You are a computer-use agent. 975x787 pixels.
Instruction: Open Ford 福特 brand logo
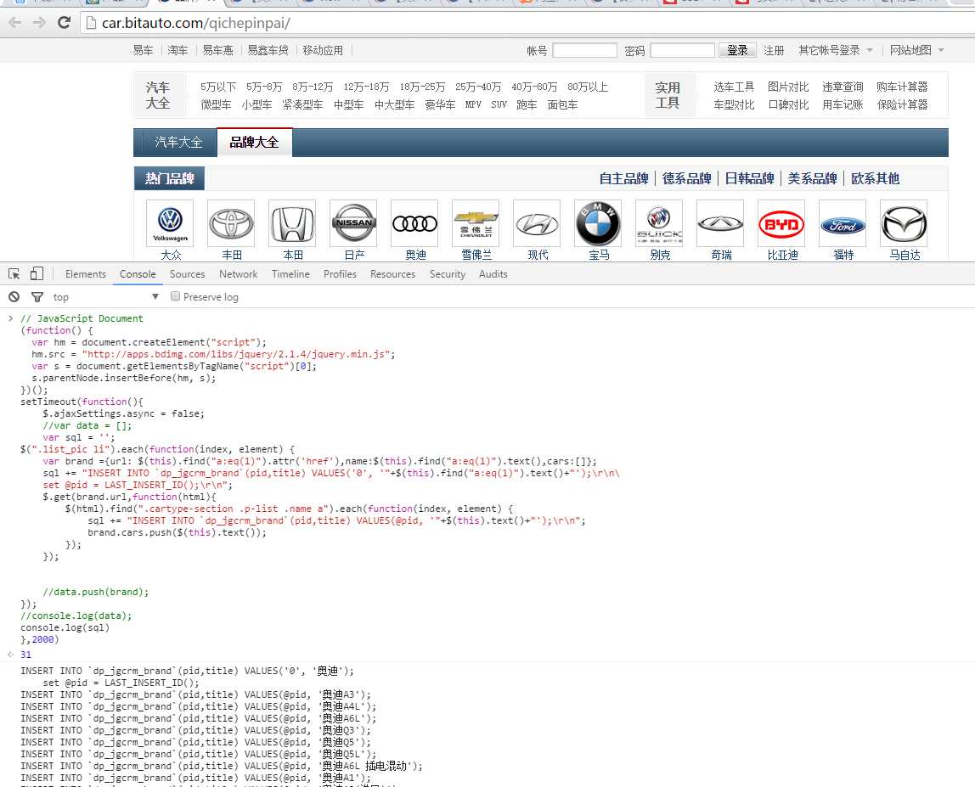(x=843, y=223)
